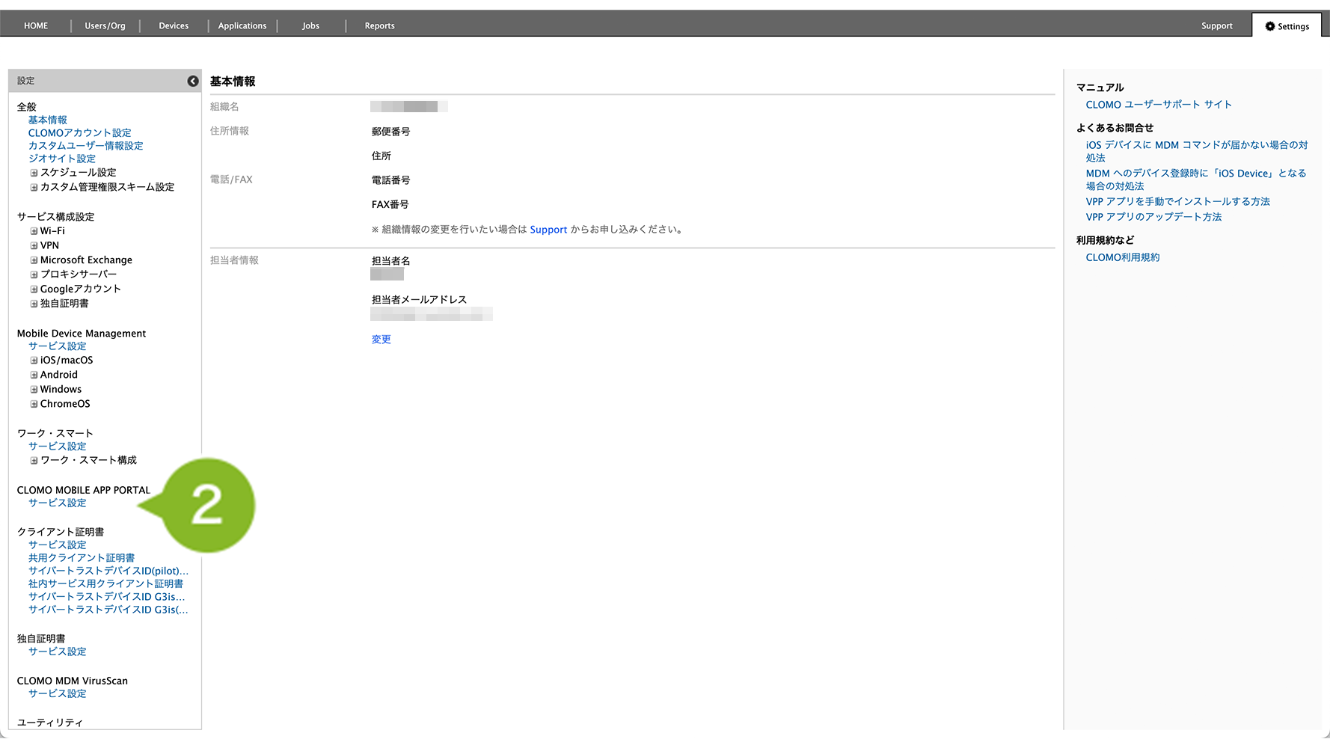Expand the Microsoft Exchange node
The height and width of the screenshot is (748, 1330).
click(34, 260)
